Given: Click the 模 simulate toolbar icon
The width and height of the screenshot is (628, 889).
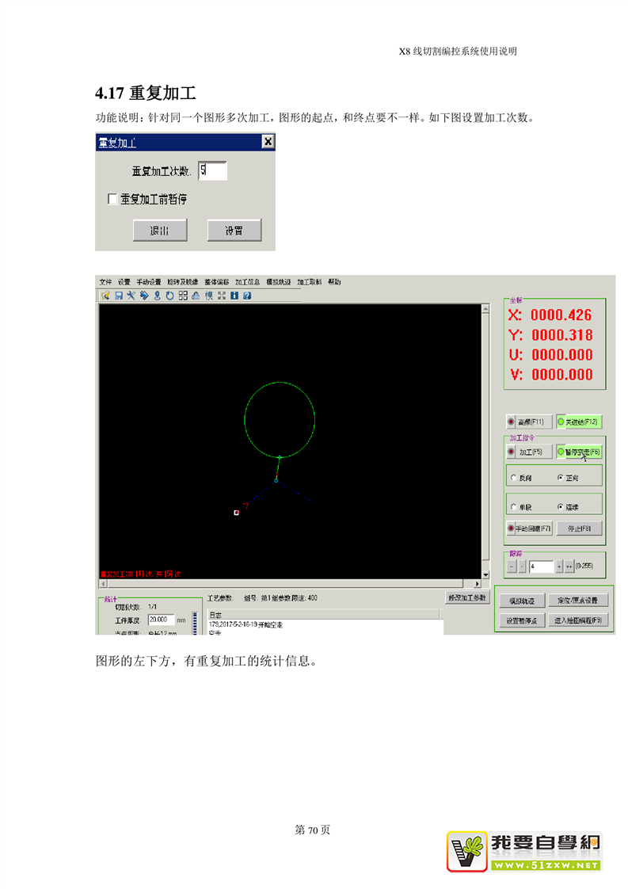Looking at the screenshot, I should [x=209, y=296].
